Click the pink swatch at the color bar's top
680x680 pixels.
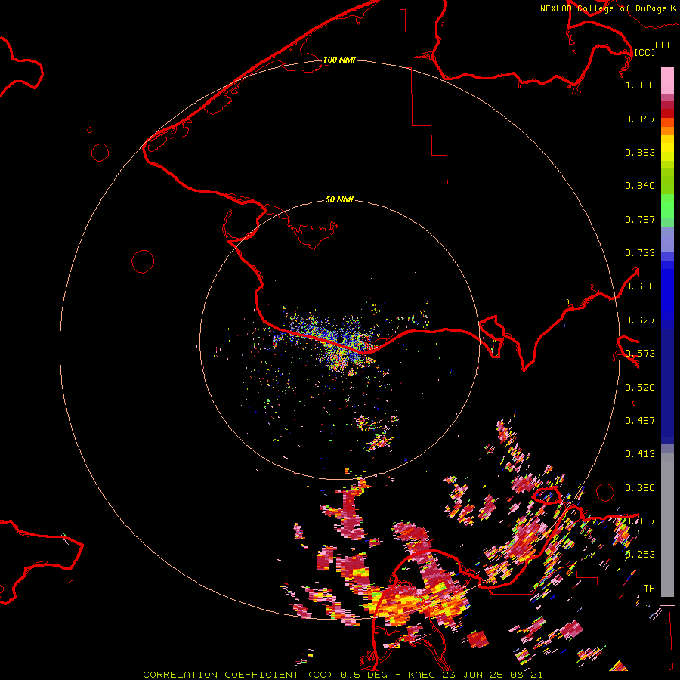coord(667,81)
